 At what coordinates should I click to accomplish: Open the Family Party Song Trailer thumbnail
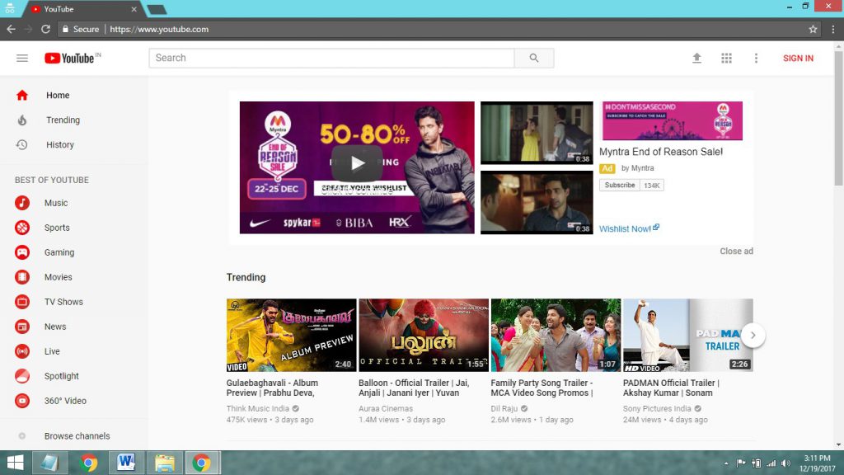coord(556,335)
